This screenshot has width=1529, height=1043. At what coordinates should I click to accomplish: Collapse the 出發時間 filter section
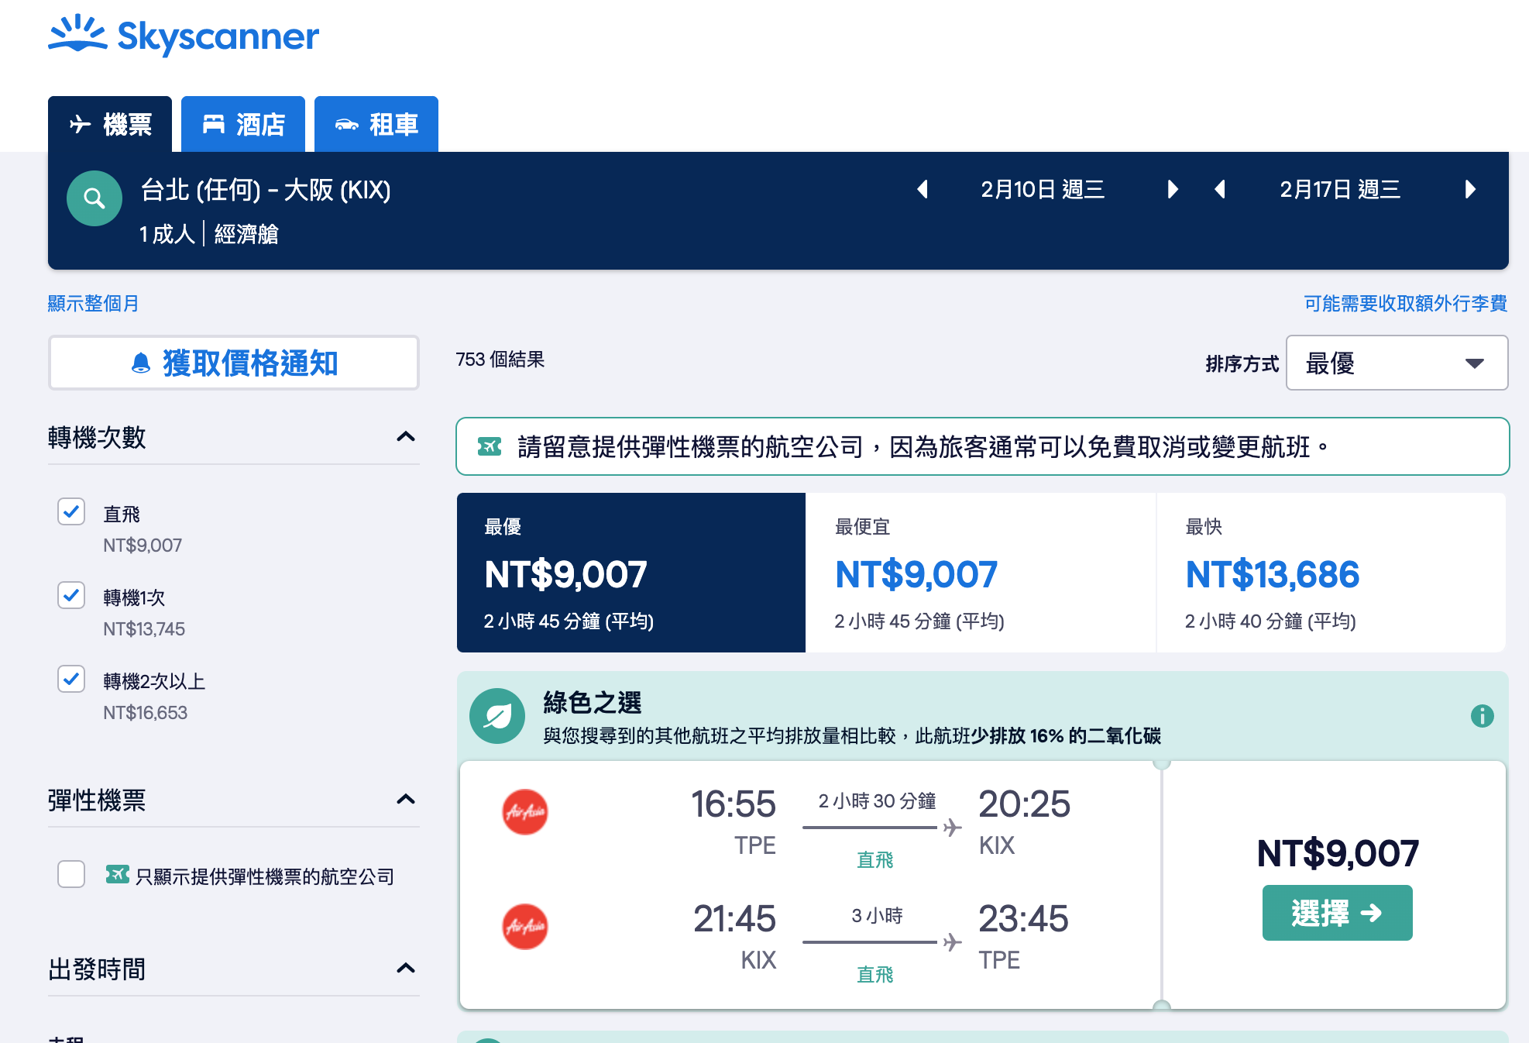tap(406, 969)
